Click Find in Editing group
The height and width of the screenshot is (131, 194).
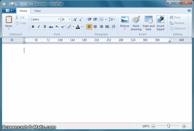tap(175, 17)
